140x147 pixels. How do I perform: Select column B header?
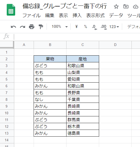click(50, 45)
